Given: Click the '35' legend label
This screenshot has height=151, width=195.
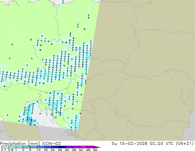Looking at the screenshot, I should [74, 150].
